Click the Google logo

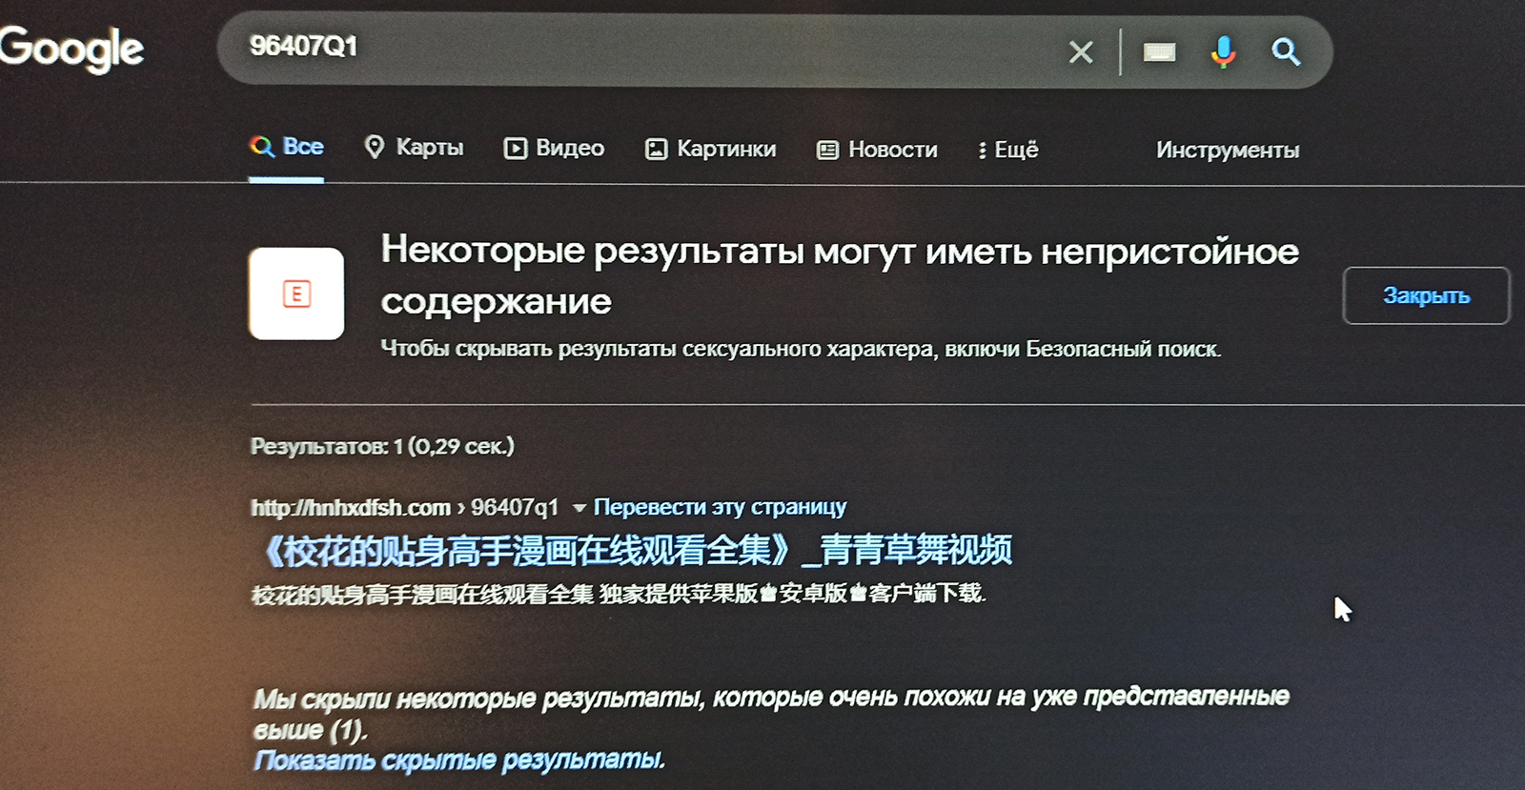point(71,49)
